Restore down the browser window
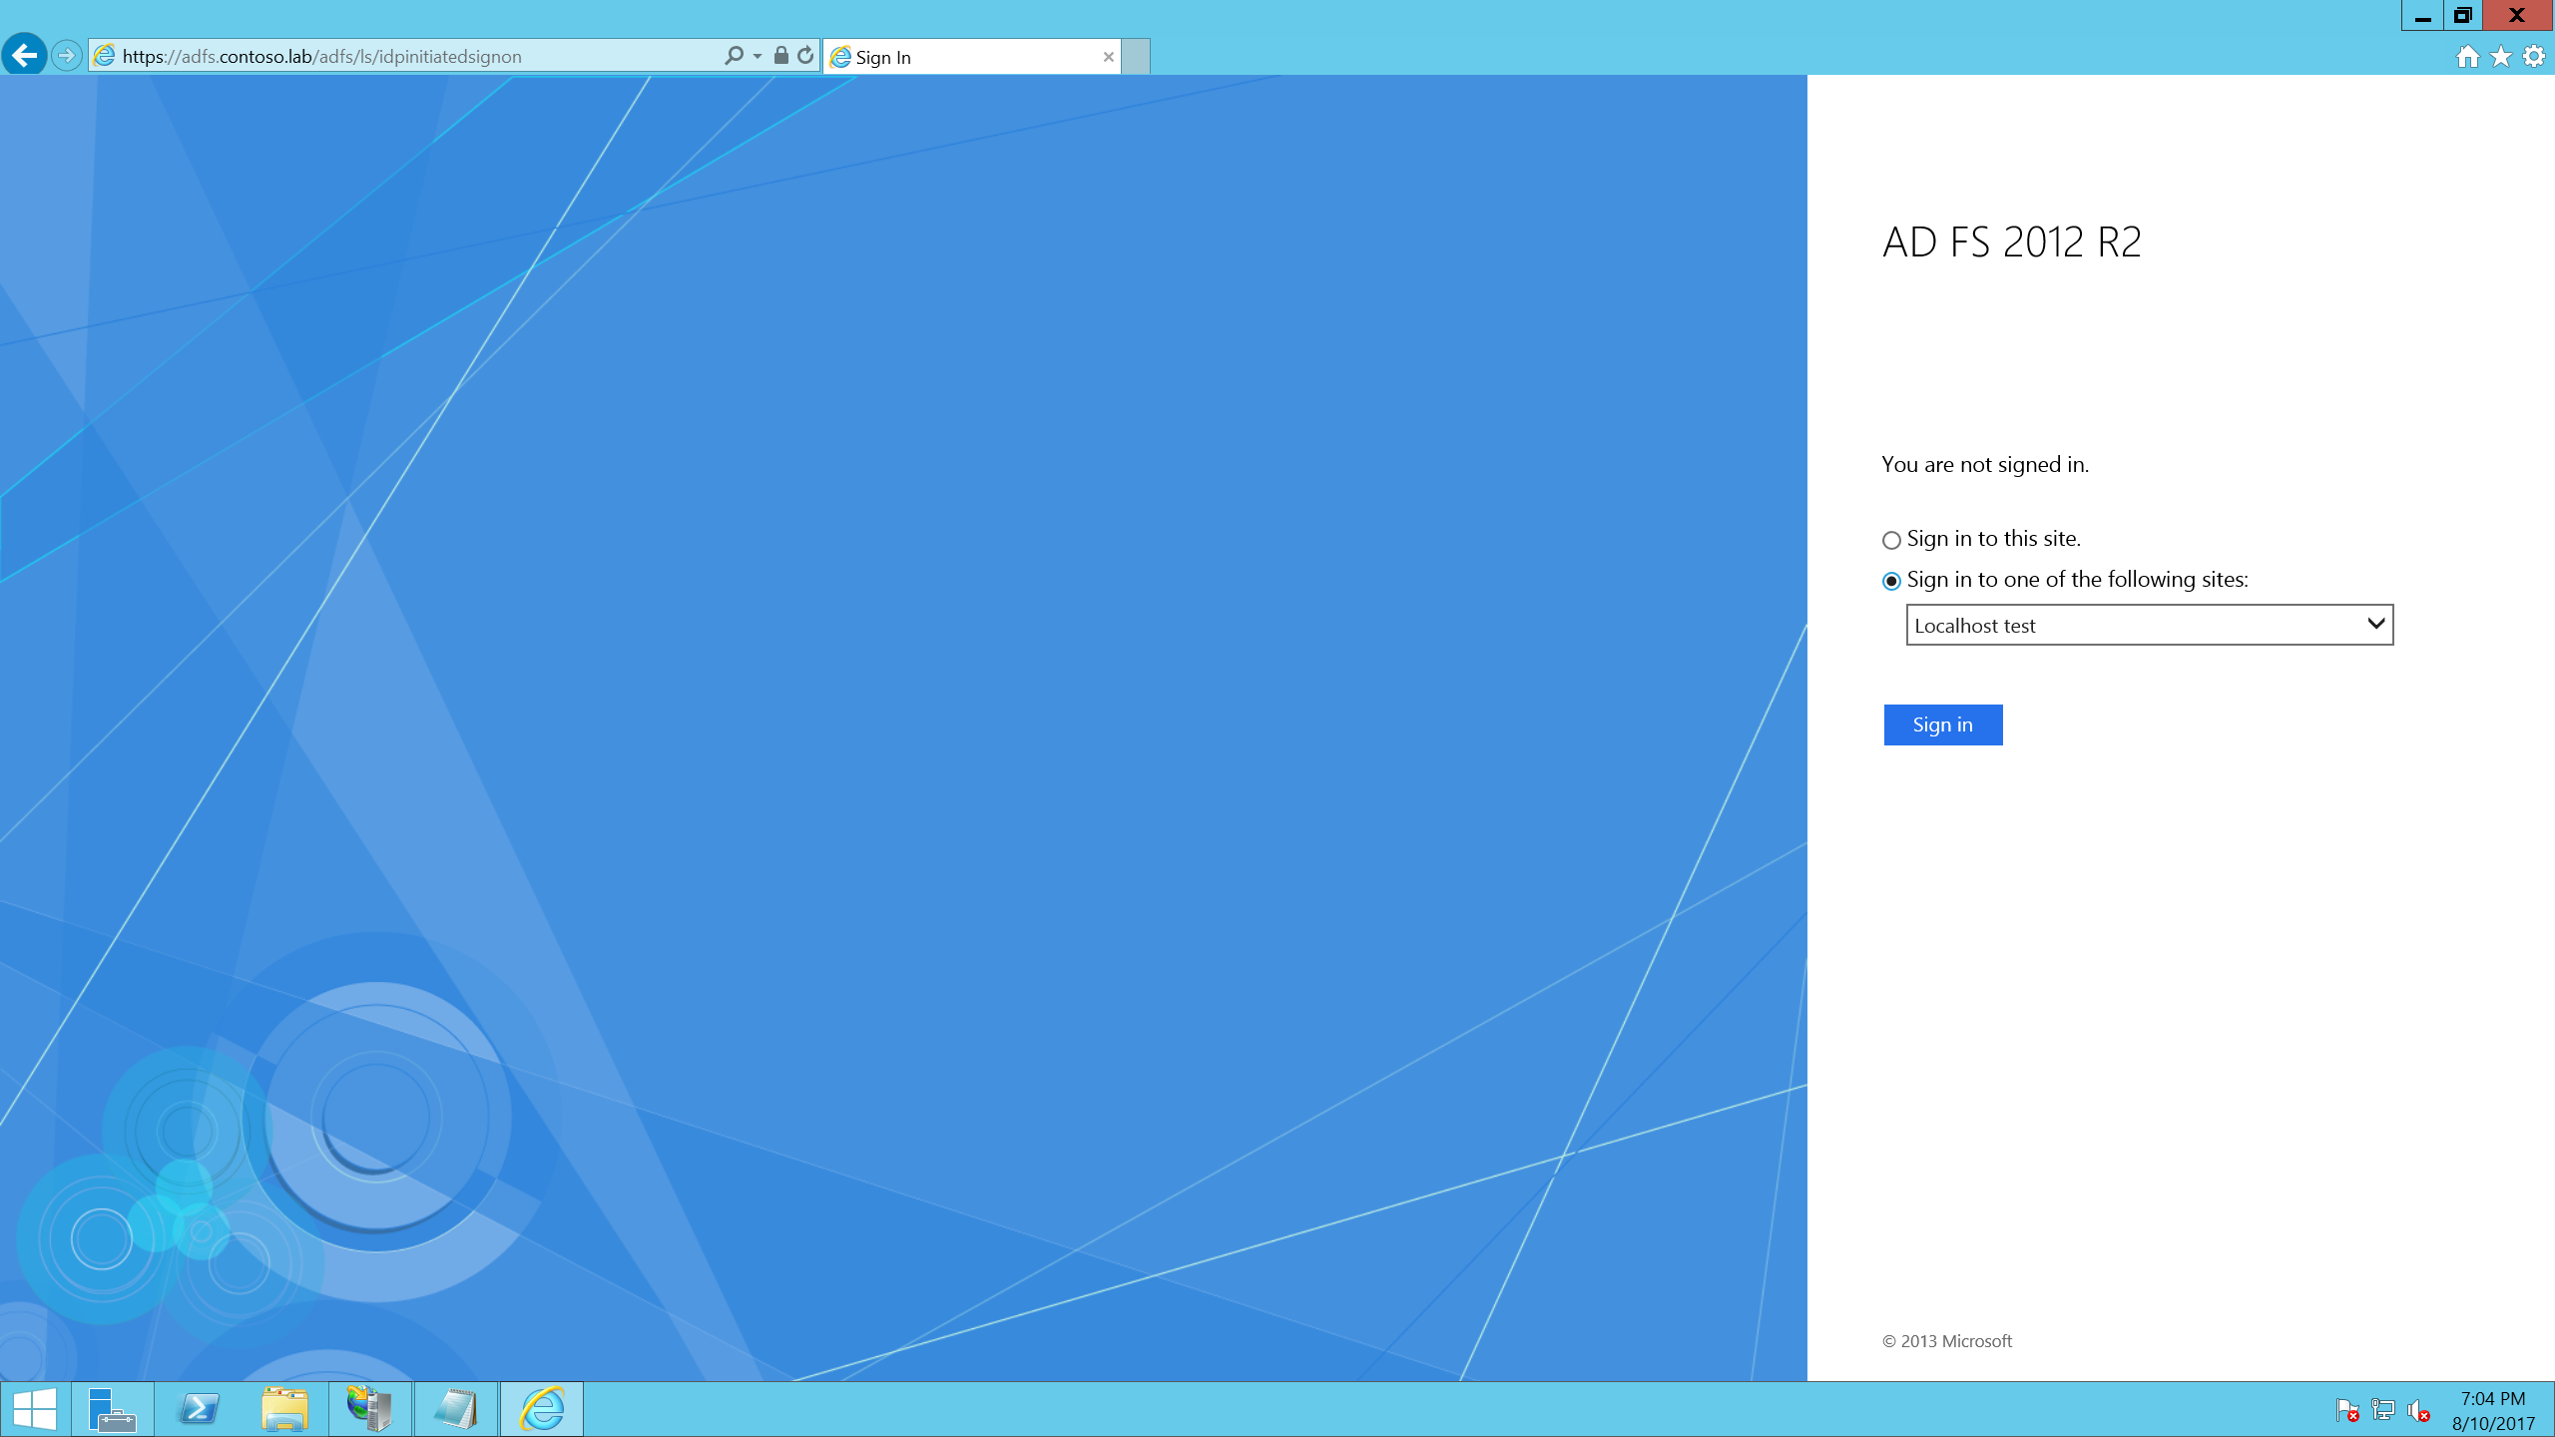 [x=2463, y=16]
